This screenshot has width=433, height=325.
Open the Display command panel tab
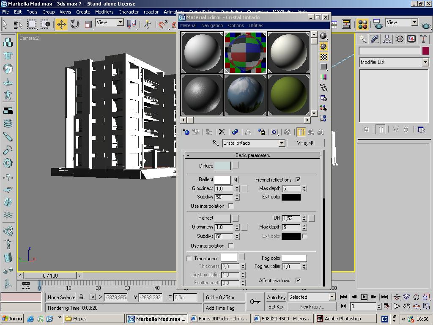click(x=411, y=39)
